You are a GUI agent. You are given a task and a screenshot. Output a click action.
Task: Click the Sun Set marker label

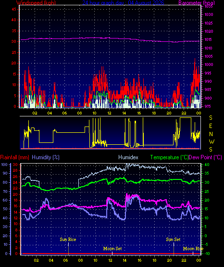tap(173, 240)
